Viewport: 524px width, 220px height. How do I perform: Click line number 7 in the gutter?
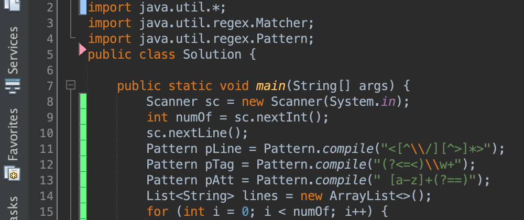50,86
